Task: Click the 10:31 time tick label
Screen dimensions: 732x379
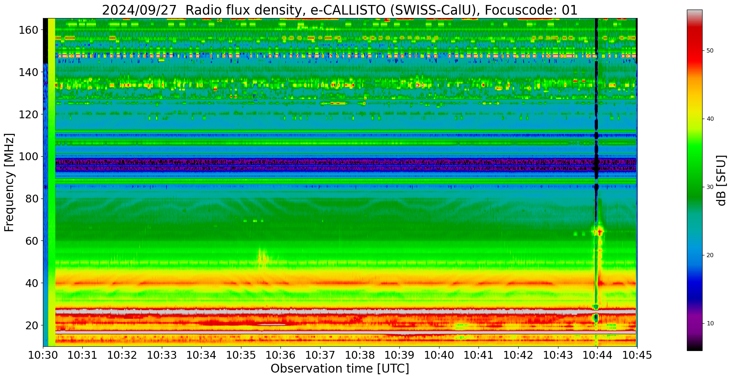Action: [83, 355]
